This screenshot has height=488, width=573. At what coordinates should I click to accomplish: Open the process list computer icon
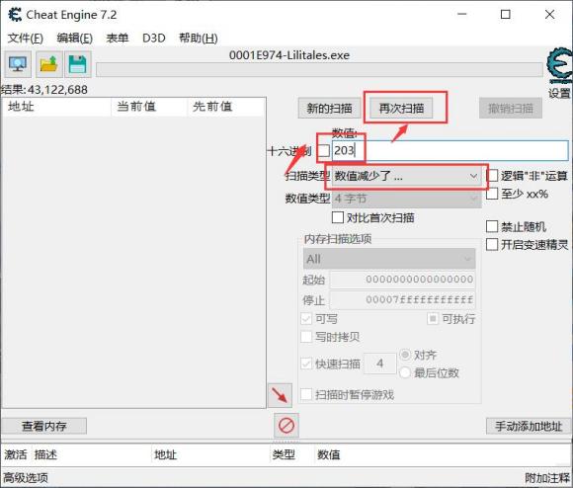click(18, 64)
